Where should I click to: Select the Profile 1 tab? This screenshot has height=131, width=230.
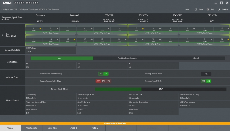click(x=74, y=128)
